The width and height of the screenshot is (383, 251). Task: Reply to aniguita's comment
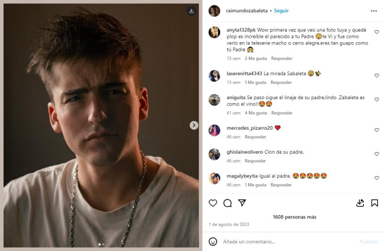pyautogui.click(x=282, y=113)
